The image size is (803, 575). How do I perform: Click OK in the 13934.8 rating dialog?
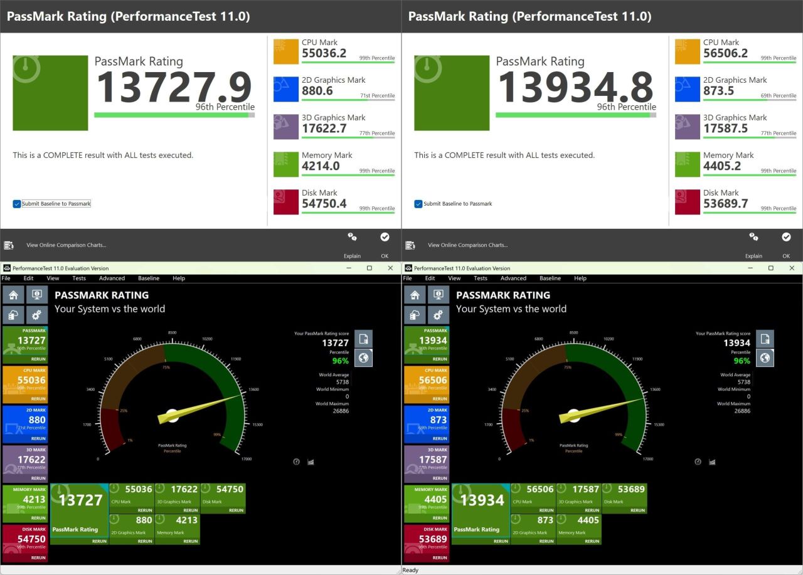point(786,245)
